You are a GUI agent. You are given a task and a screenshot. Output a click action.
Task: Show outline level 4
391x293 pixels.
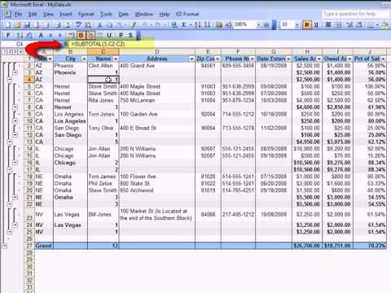pos(20,51)
